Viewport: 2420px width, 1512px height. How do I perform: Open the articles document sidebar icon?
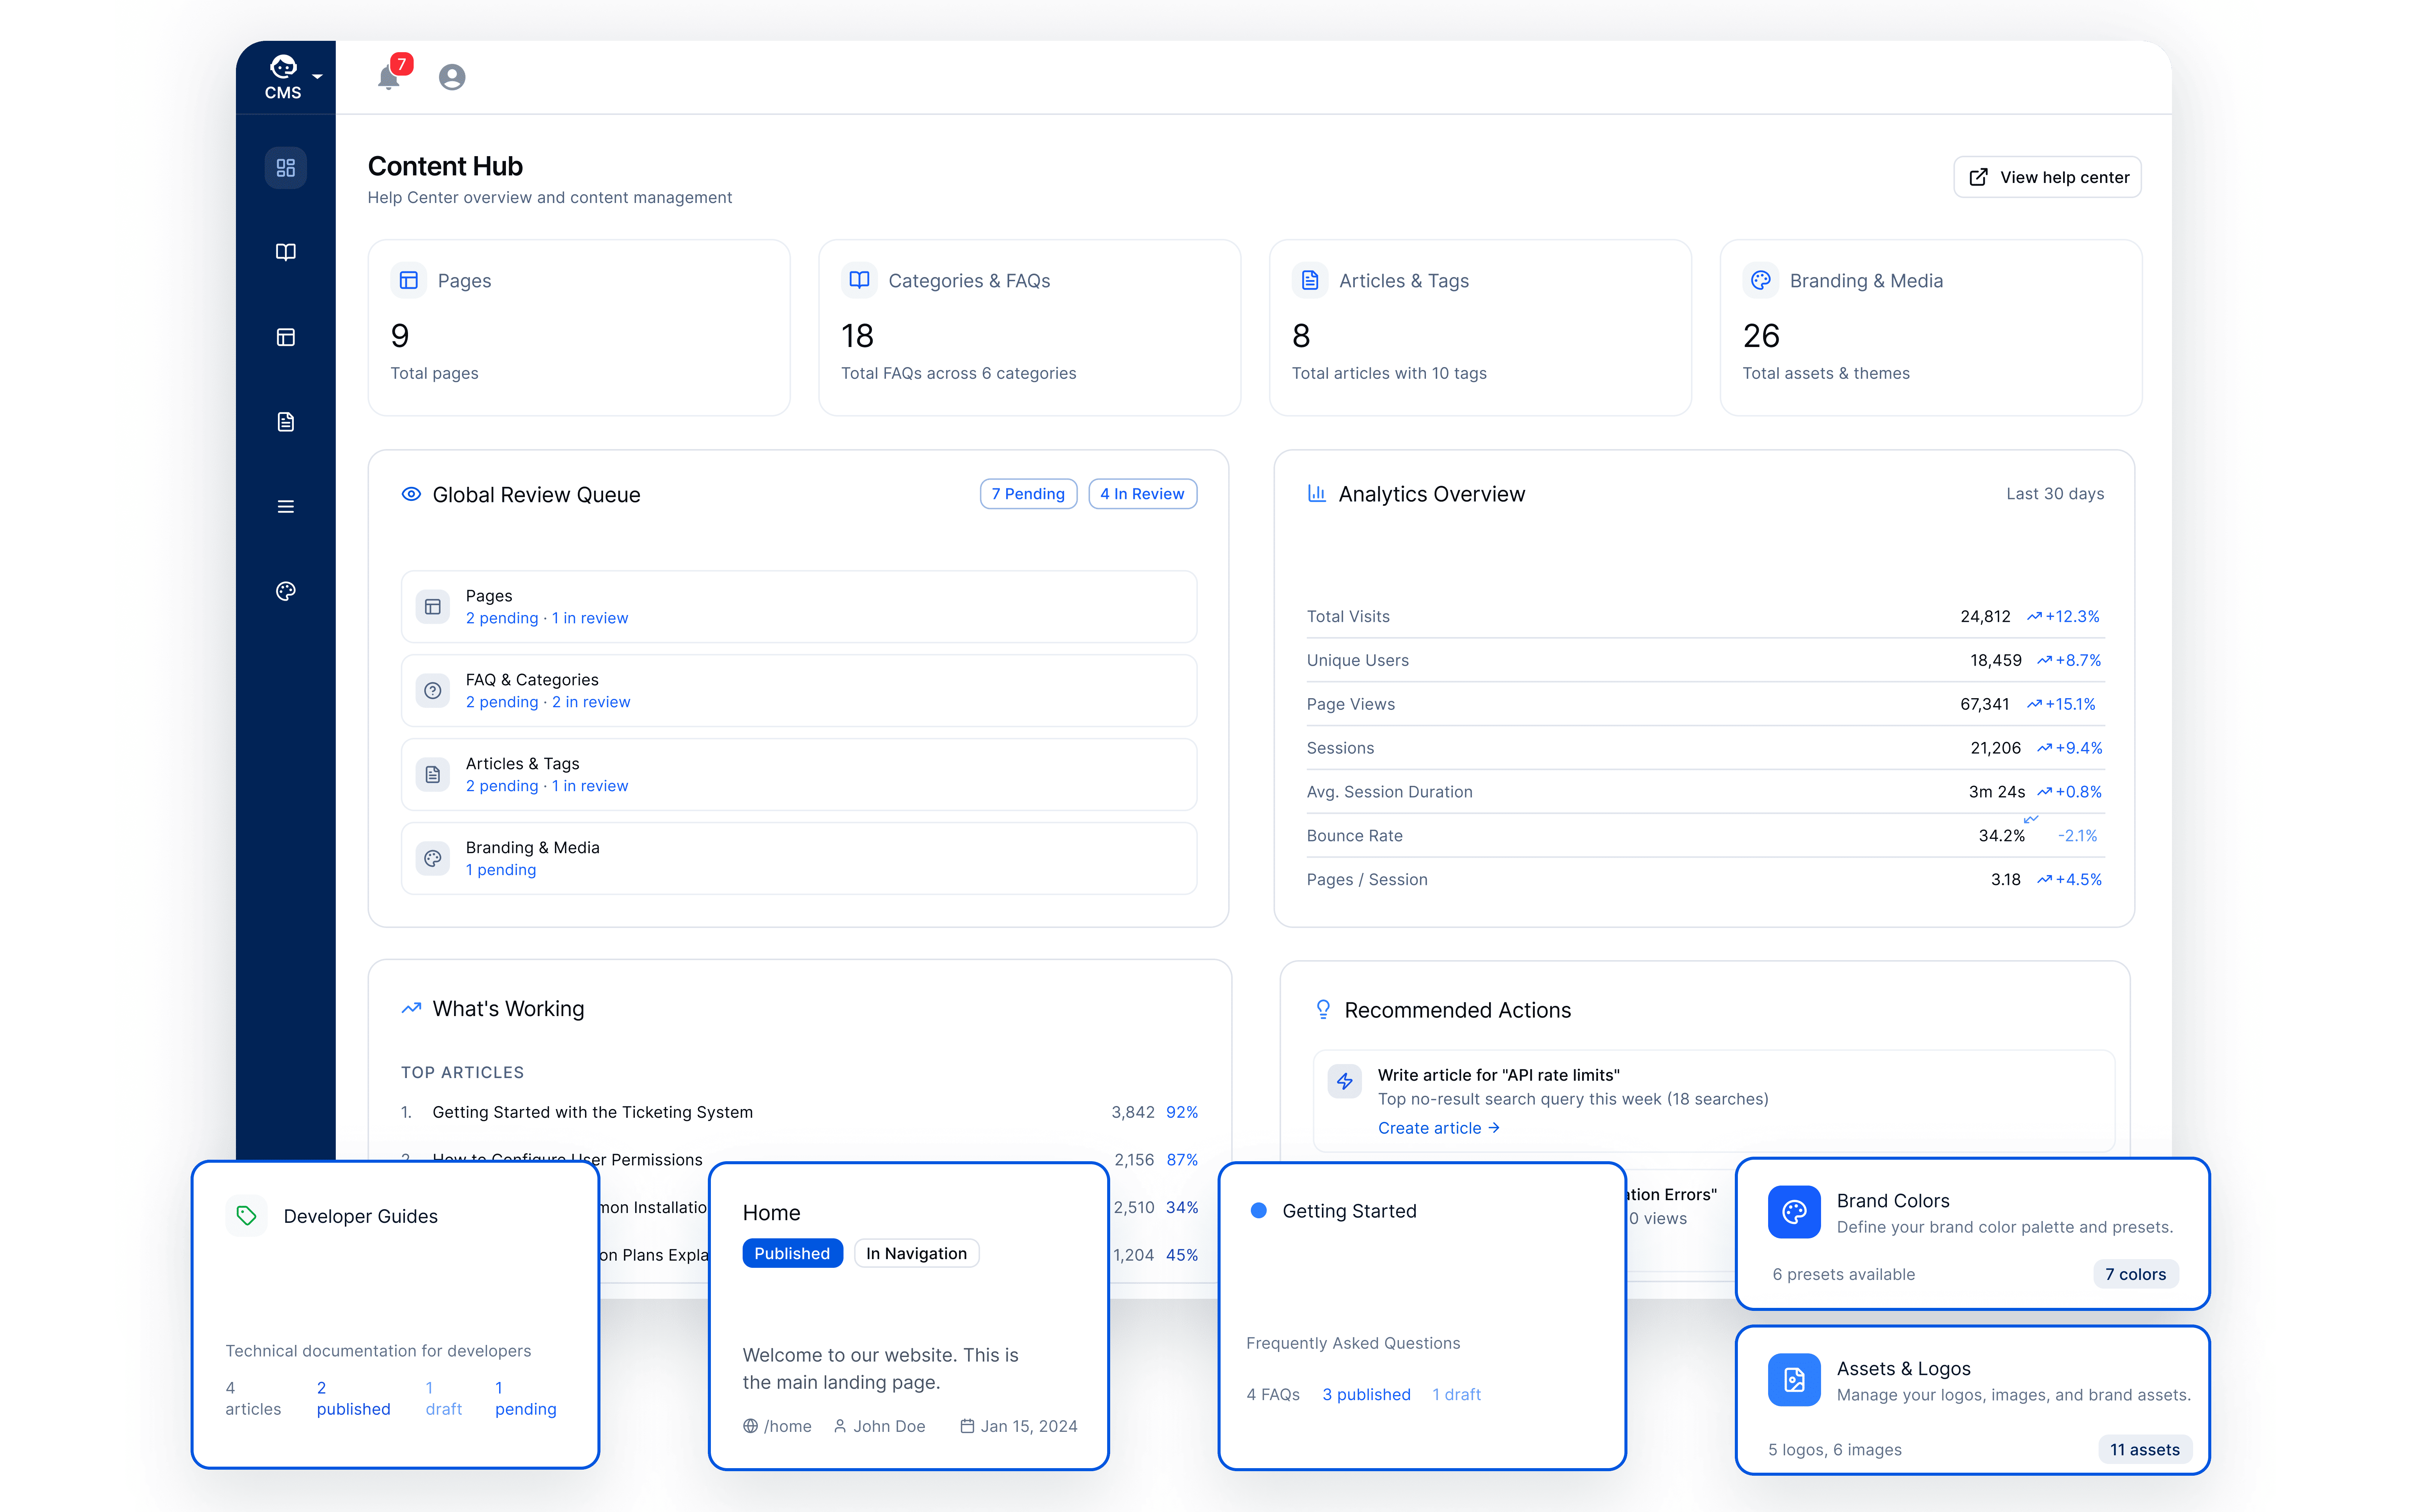286,422
